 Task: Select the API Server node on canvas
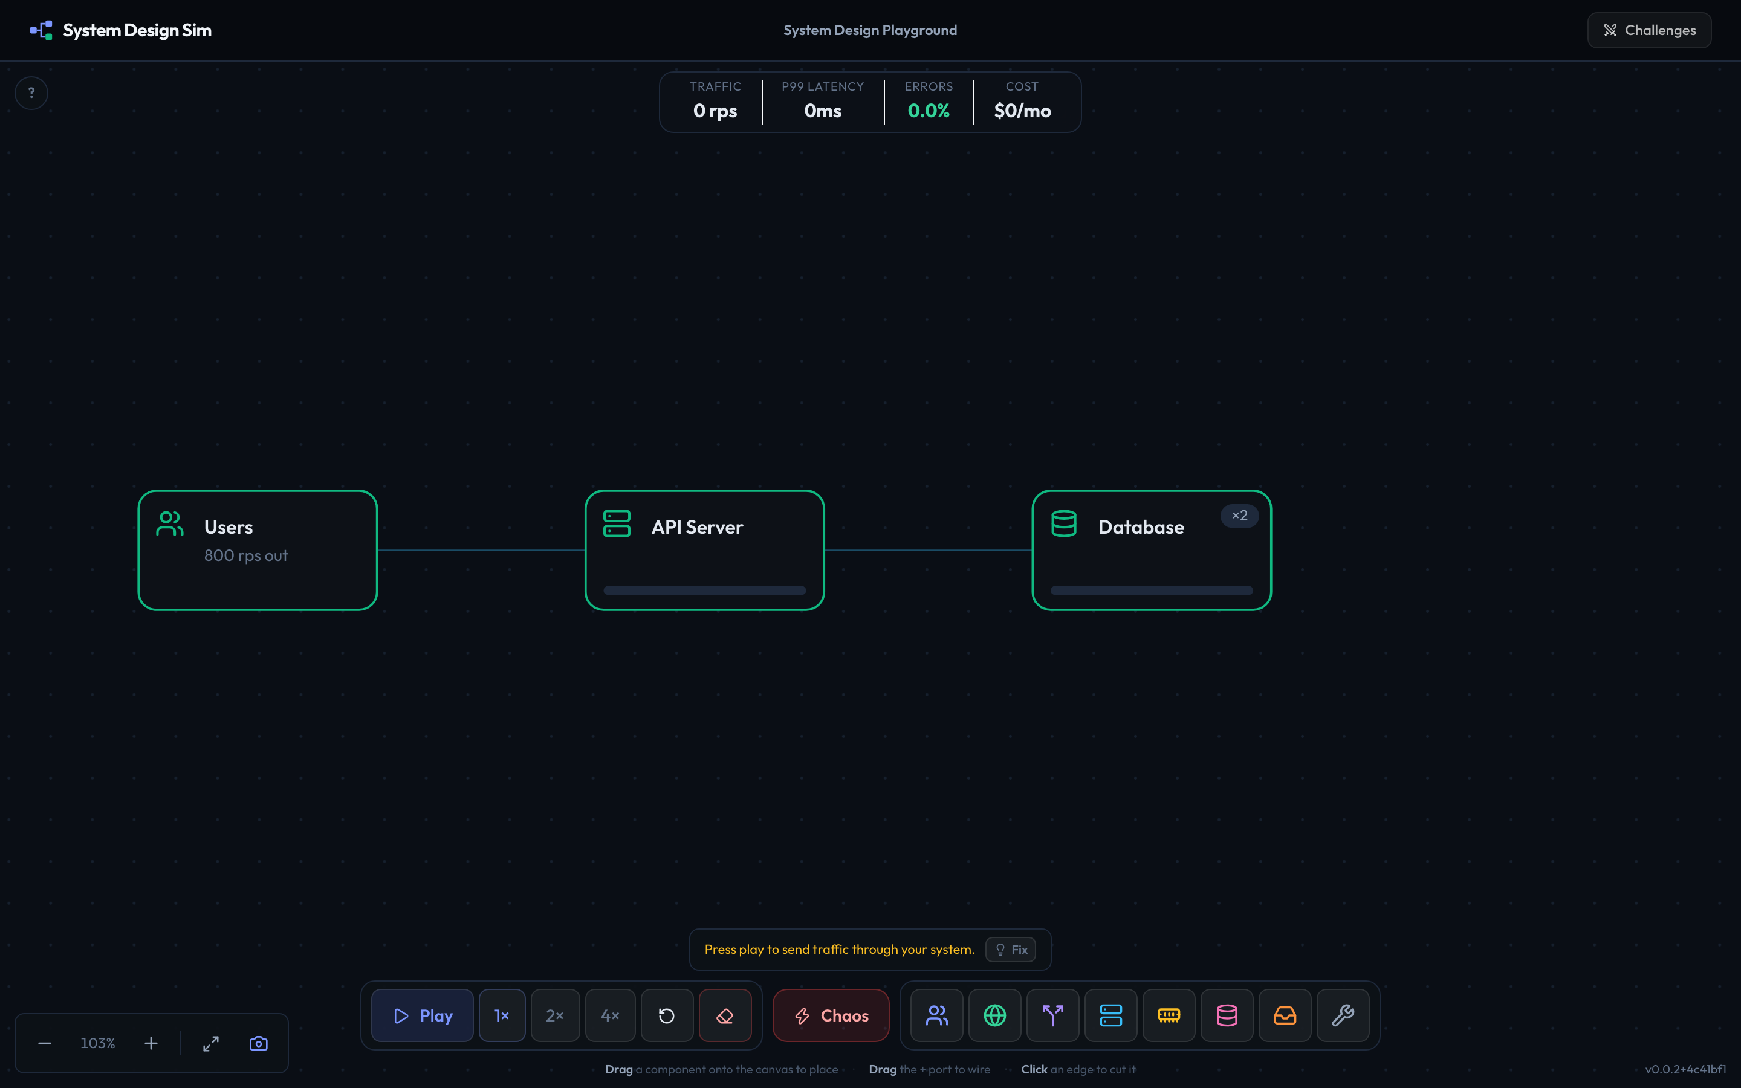[x=705, y=551]
